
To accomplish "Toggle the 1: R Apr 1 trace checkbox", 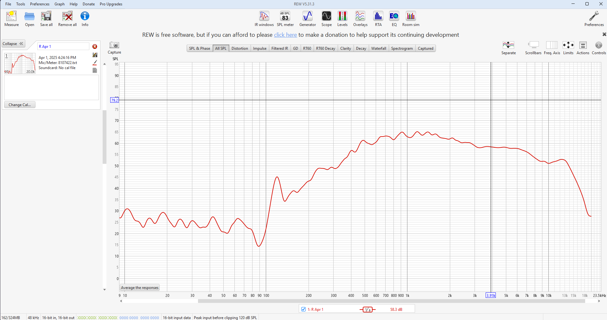I will click(x=303, y=309).
